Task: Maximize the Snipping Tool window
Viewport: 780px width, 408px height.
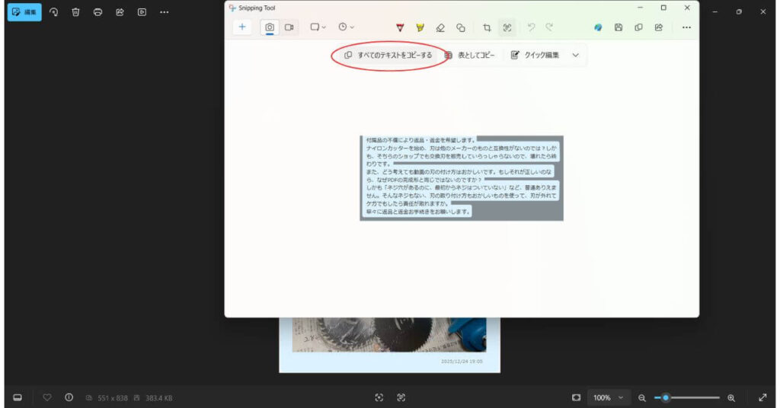Action: pos(663,8)
